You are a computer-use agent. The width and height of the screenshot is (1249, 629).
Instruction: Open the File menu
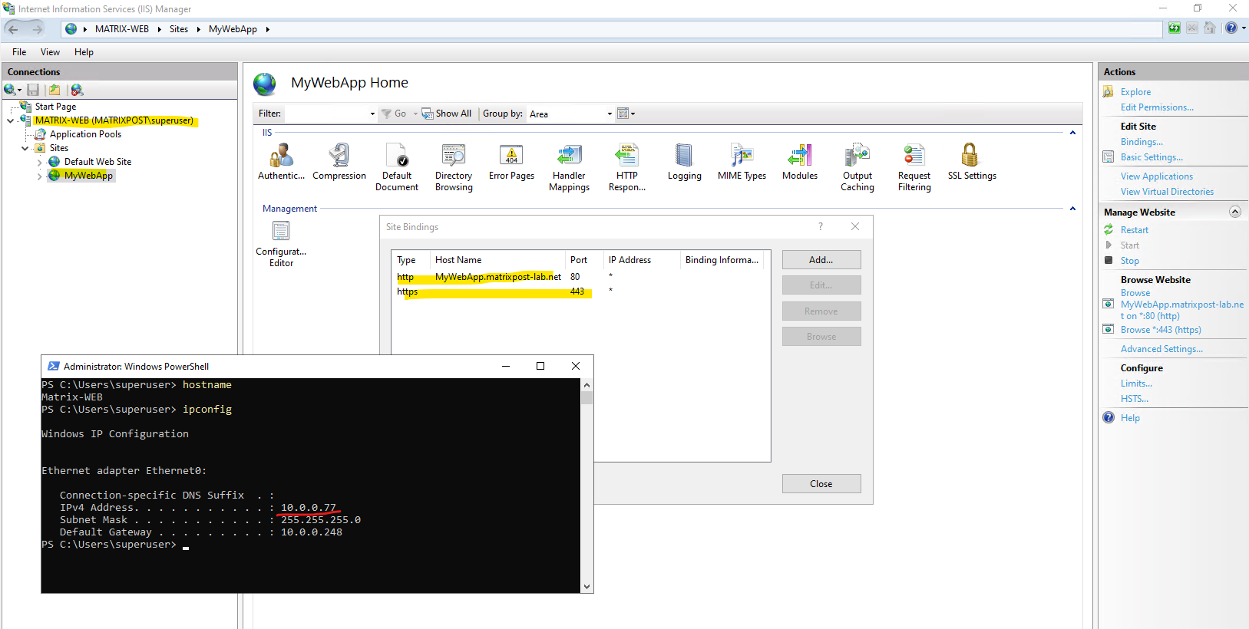pos(19,52)
